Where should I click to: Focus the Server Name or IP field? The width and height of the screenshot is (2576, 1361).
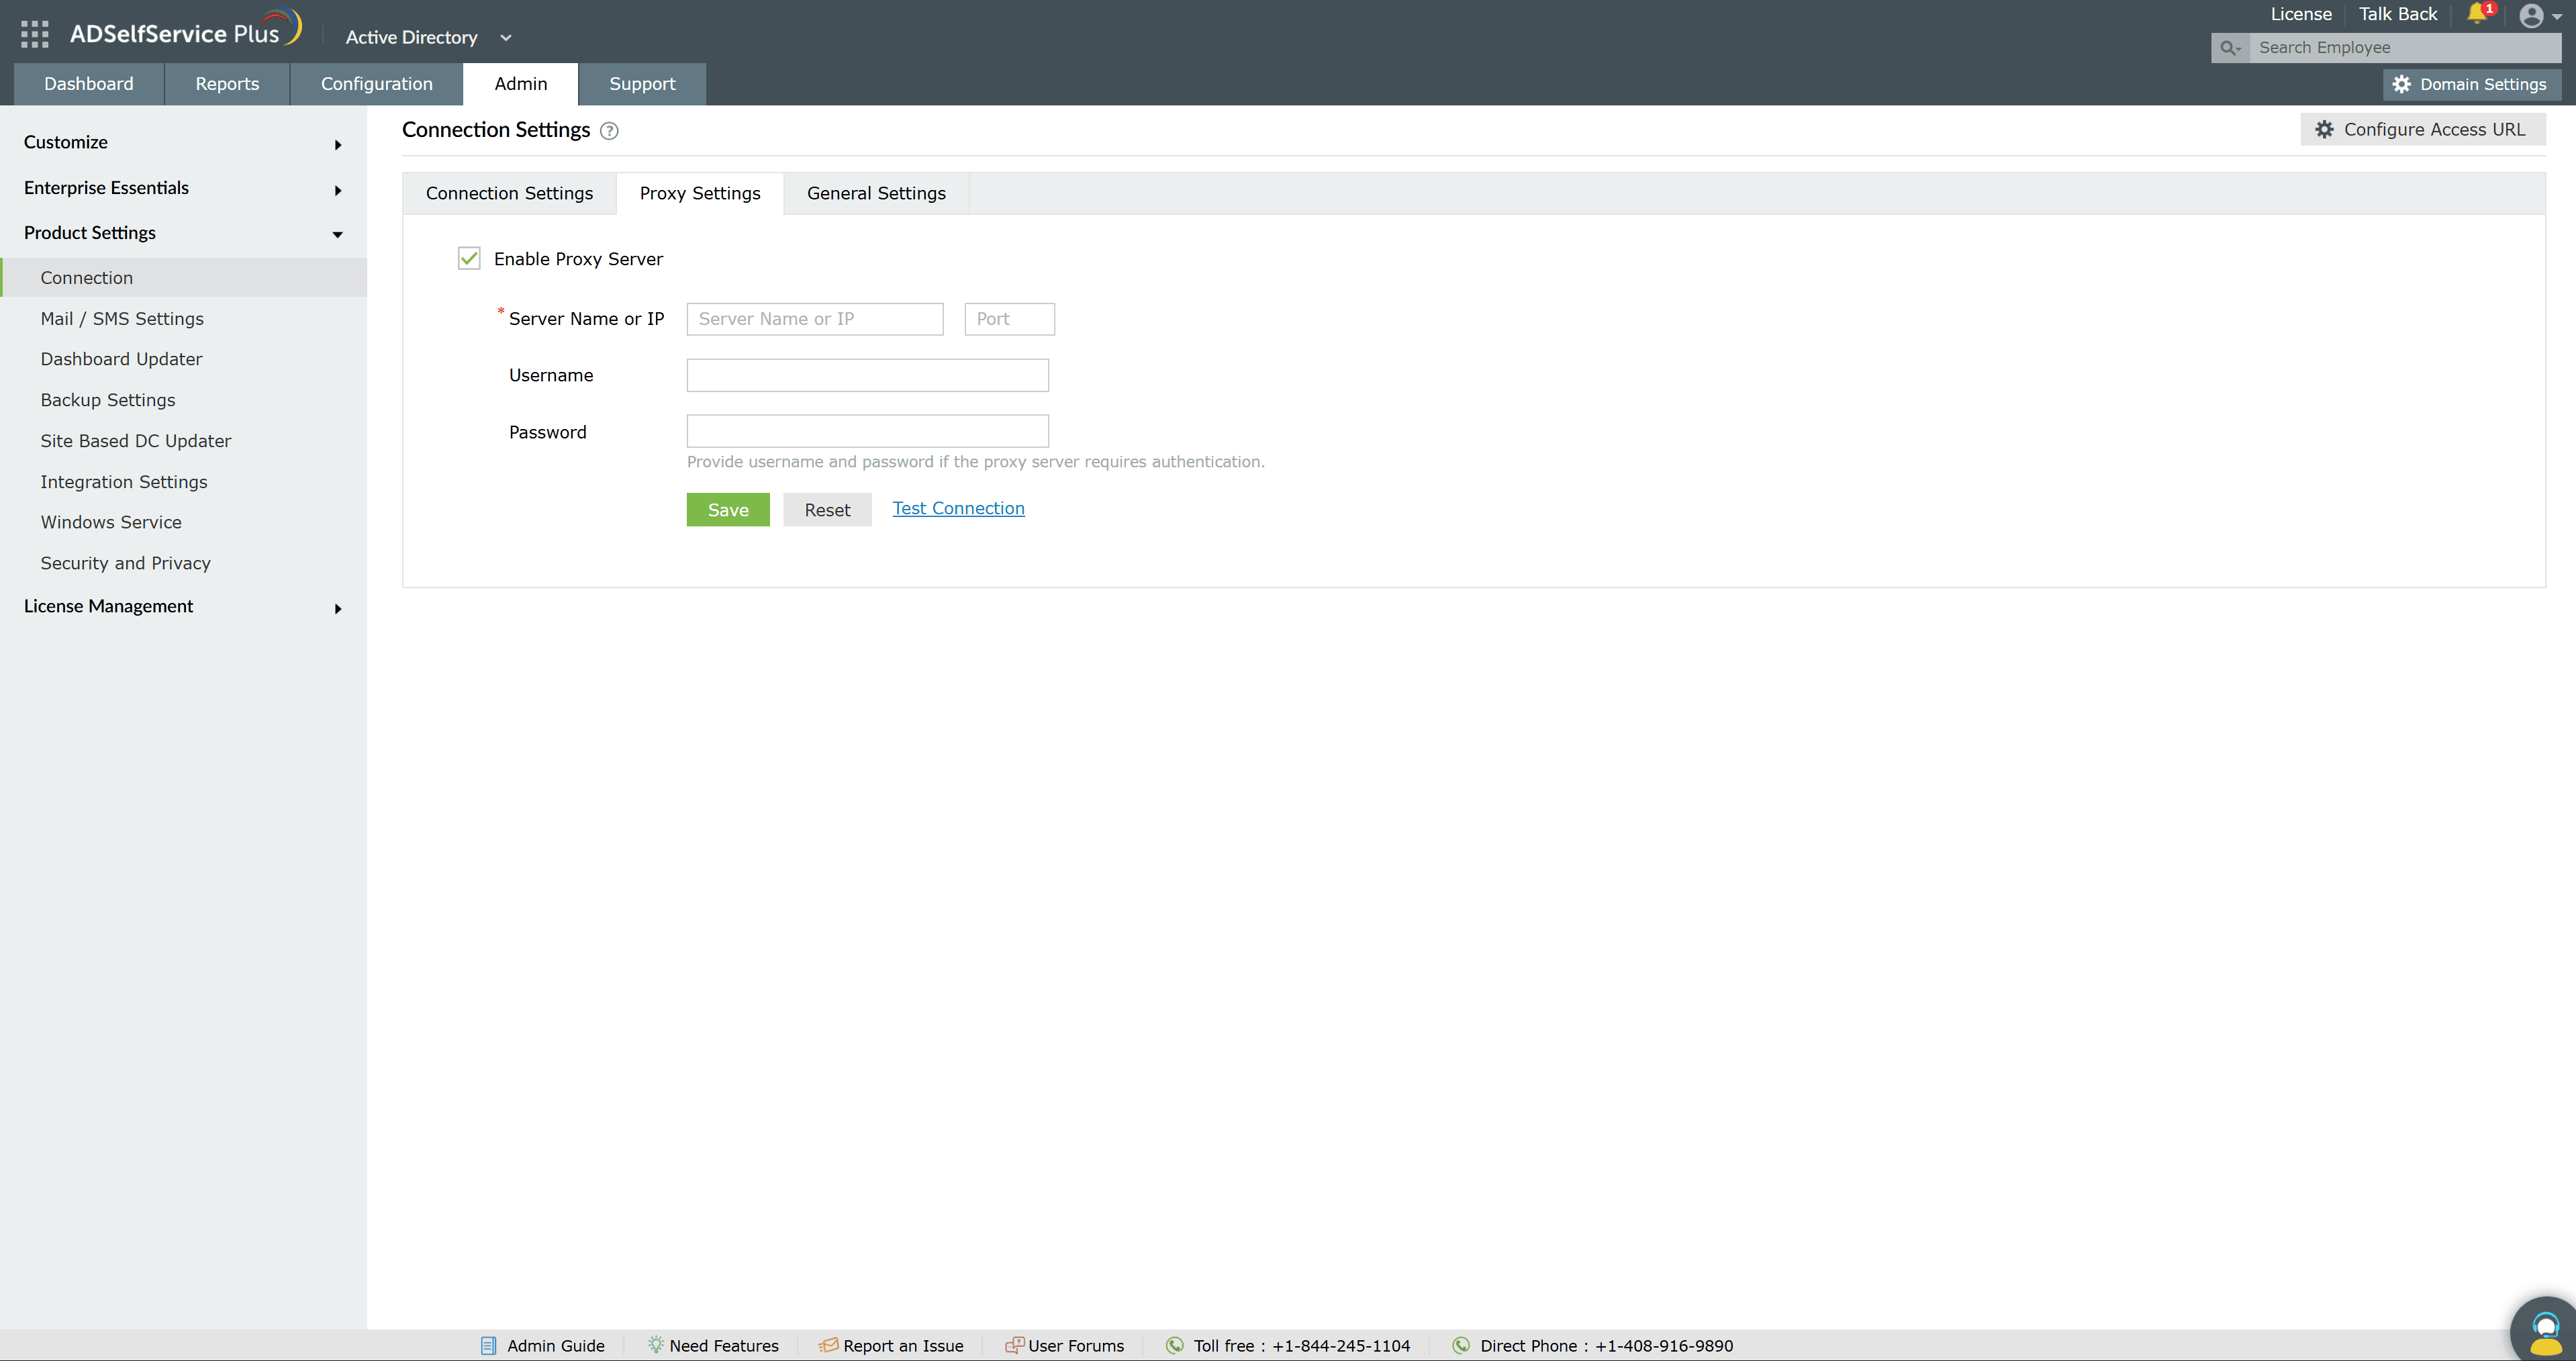(x=815, y=319)
